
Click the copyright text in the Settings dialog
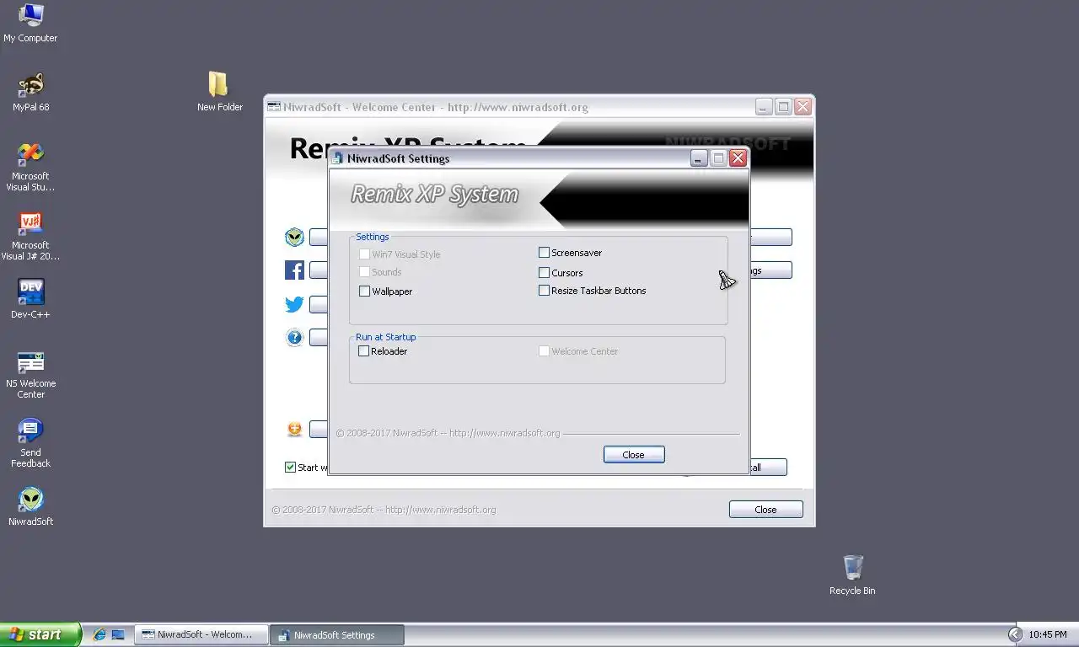coord(448,433)
